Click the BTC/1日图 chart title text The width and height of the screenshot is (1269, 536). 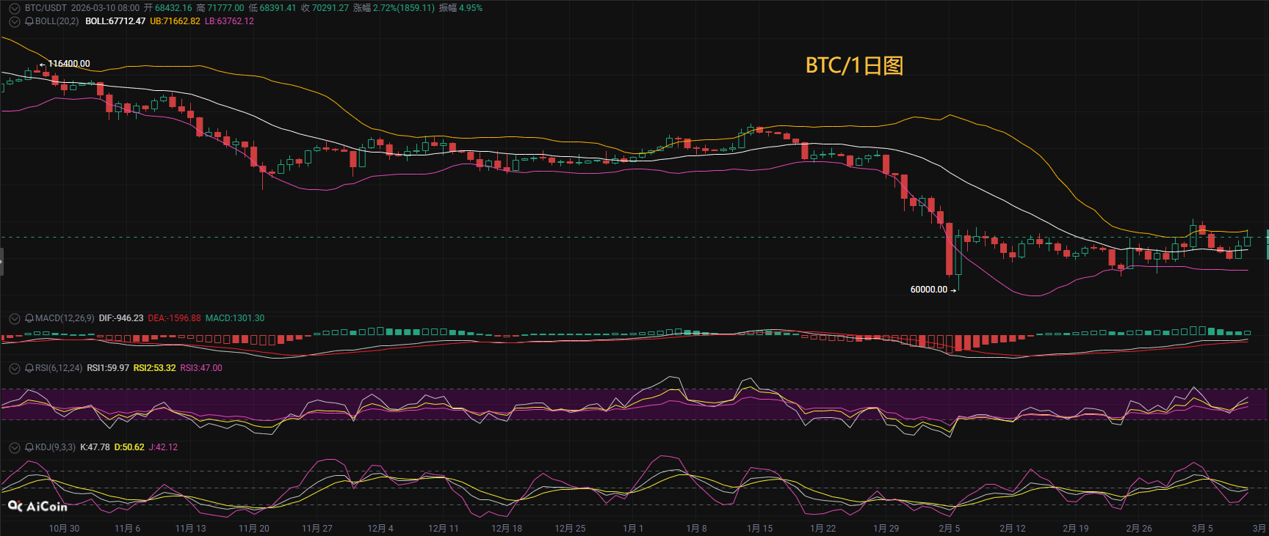pos(854,66)
